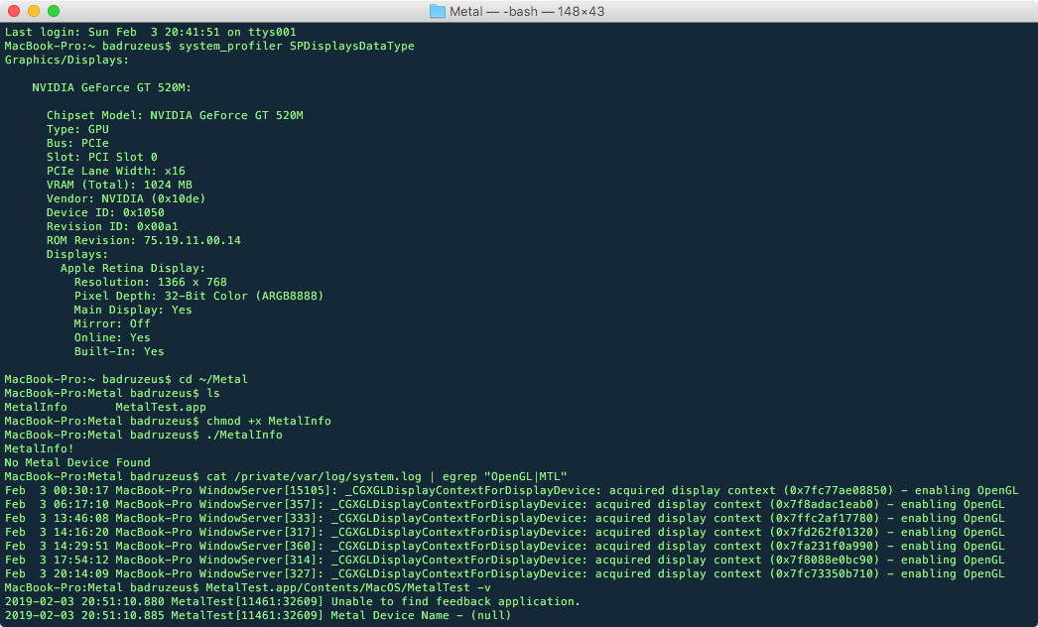This screenshot has width=1038, height=627.
Task: Maximize the Terminal window with green button
Action: click(x=54, y=11)
